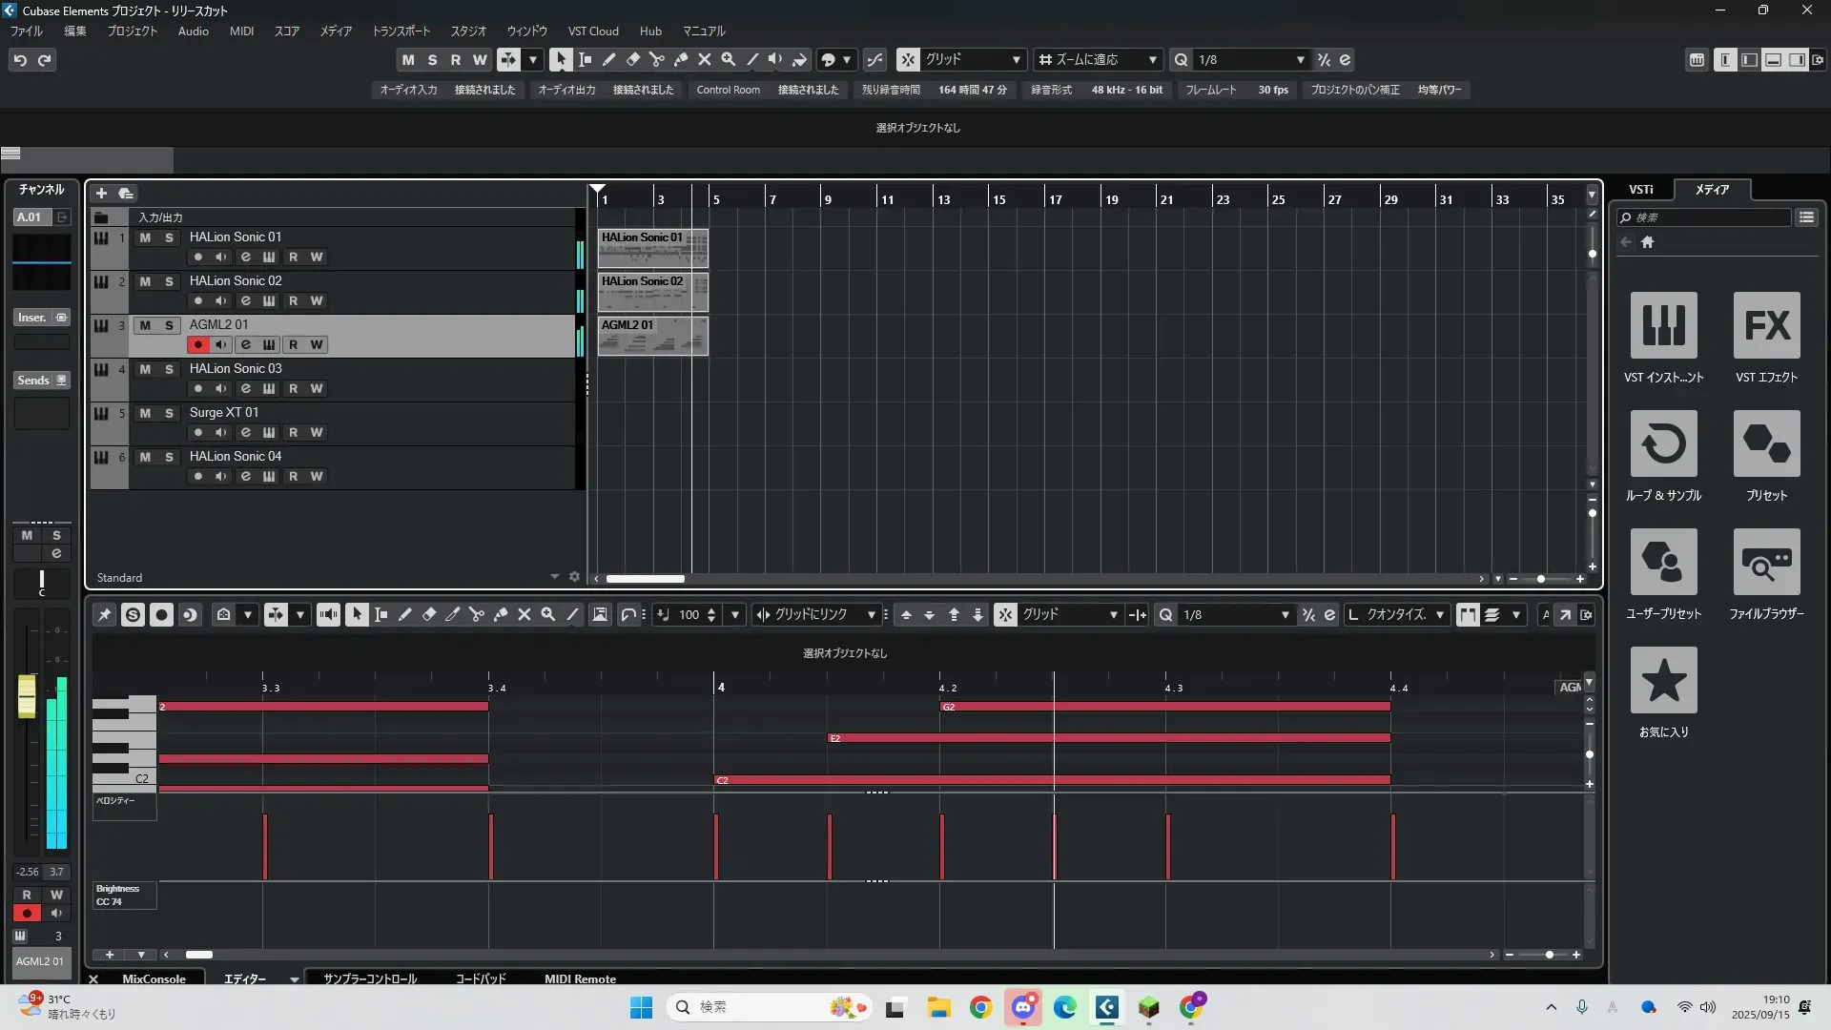The width and height of the screenshot is (1831, 1030).
Task: Mute the HALion Sonic 01 track
Action: coord(145,237)
